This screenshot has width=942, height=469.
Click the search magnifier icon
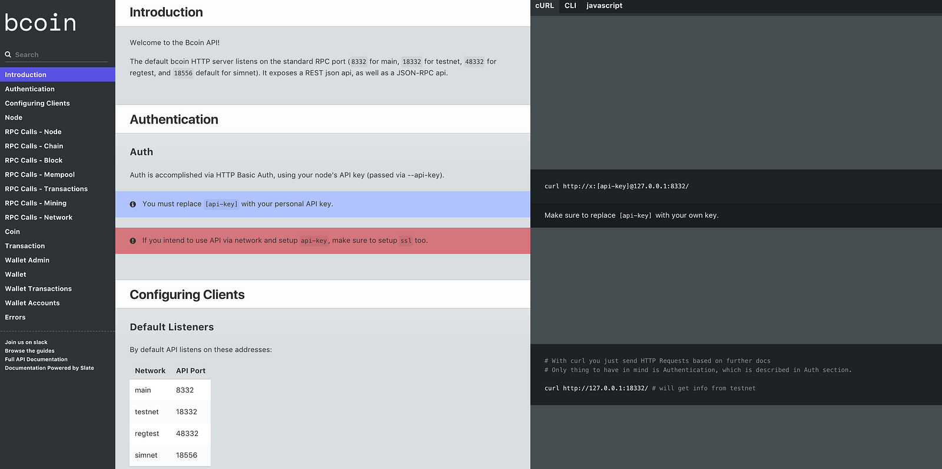pyautogui.click(x=8, y=55)
